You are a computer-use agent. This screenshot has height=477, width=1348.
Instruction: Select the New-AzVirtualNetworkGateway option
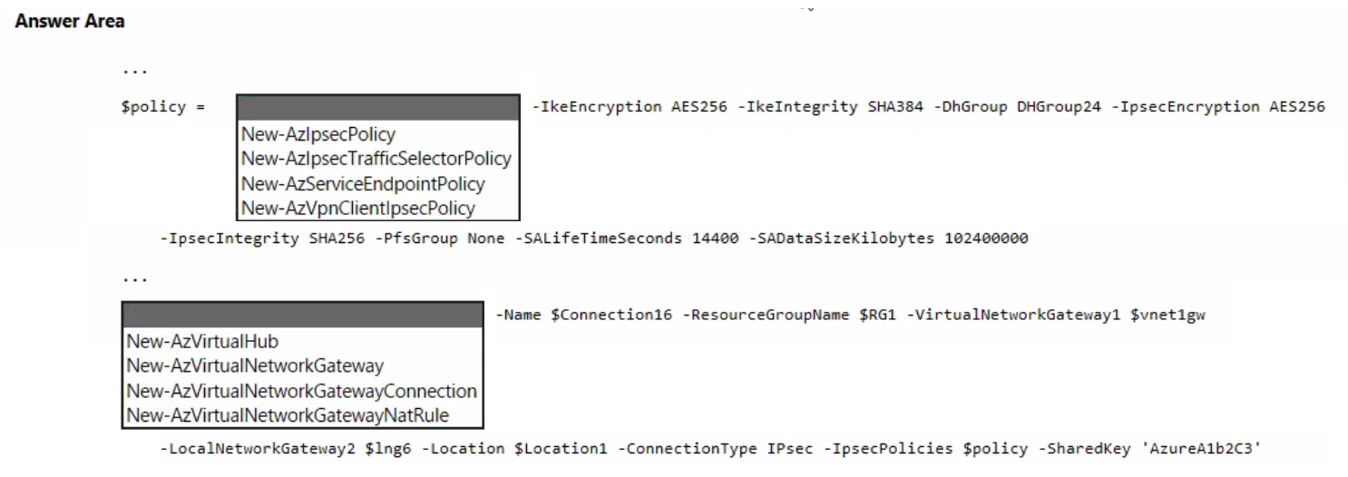tap(255, 366)
